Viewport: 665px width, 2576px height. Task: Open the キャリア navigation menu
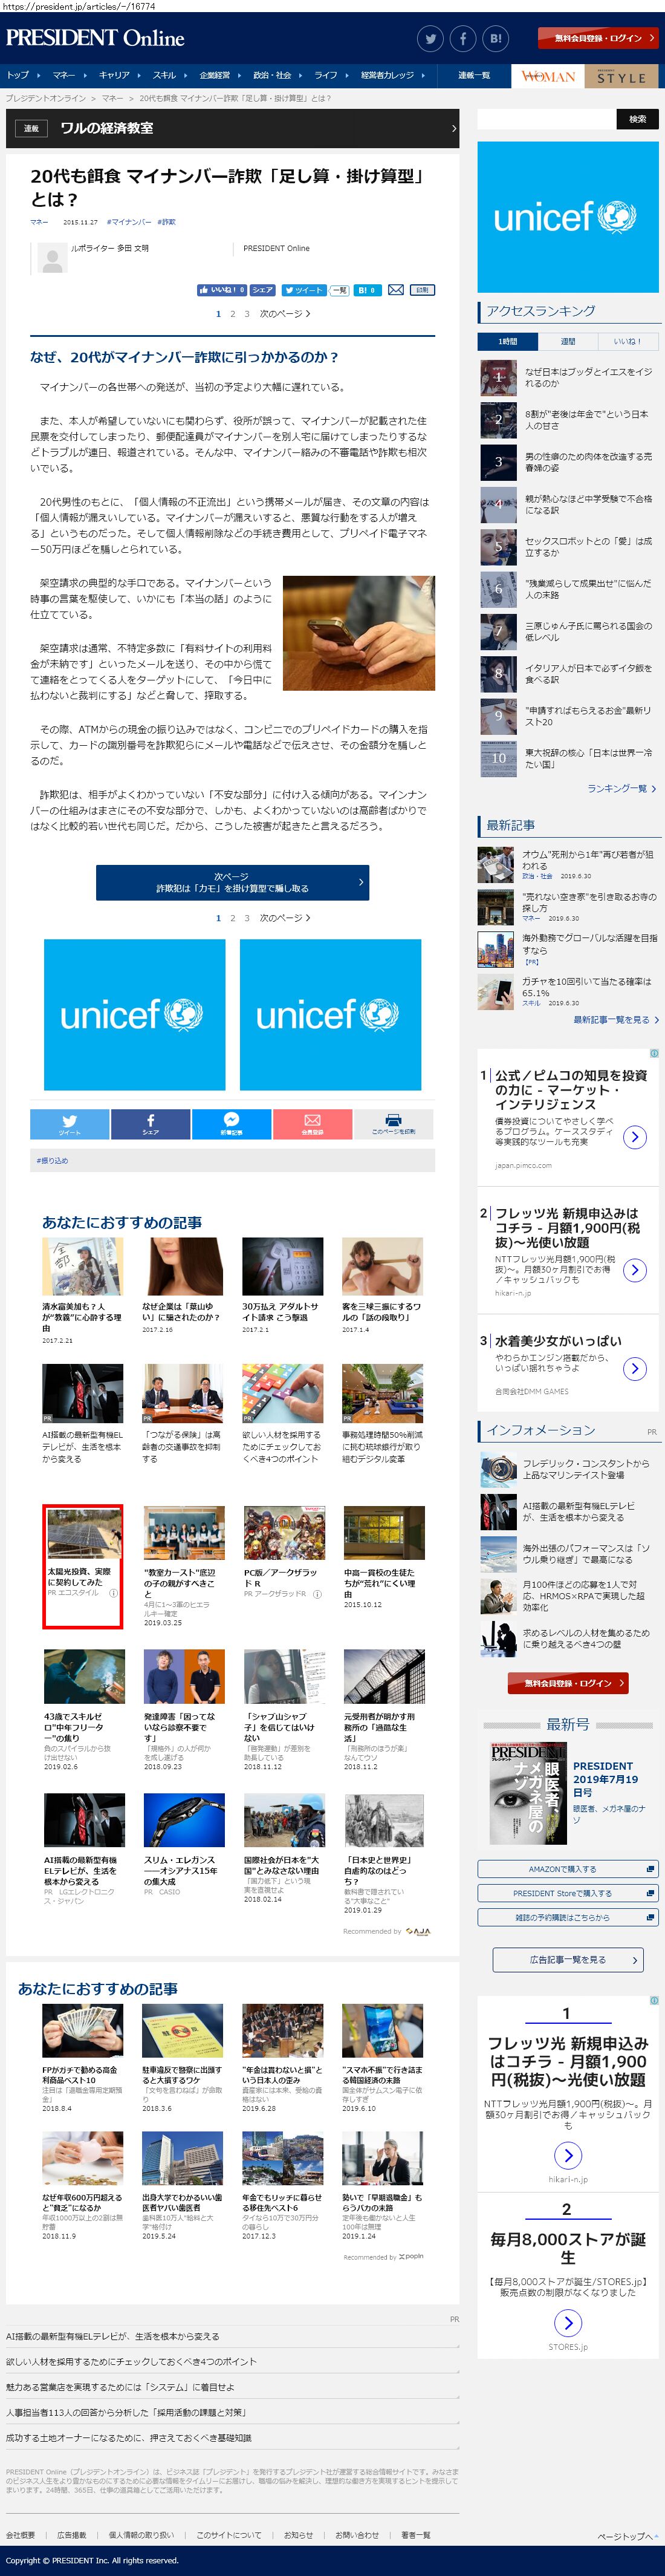(118, 75)
